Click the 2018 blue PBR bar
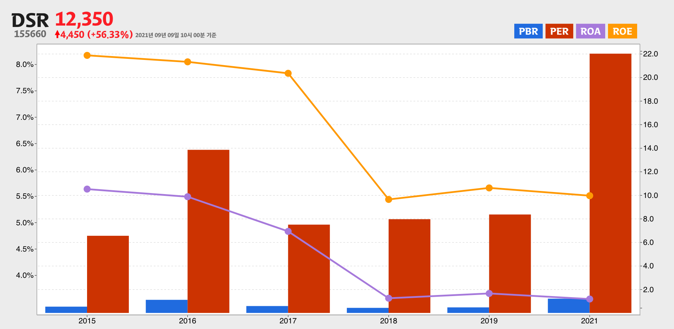The width and height of the screenshot is (674, 329). pos(368,310)
